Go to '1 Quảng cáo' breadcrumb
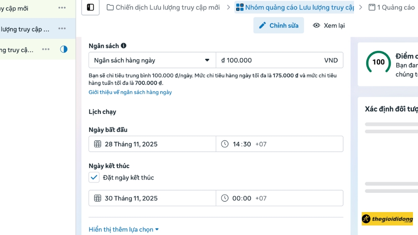This screenshot has width=418, height=235. tap(392, 7)
